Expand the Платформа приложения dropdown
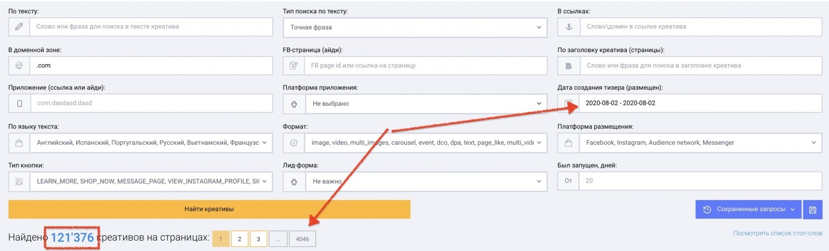The image size is (829, 251). pos(415,103)
